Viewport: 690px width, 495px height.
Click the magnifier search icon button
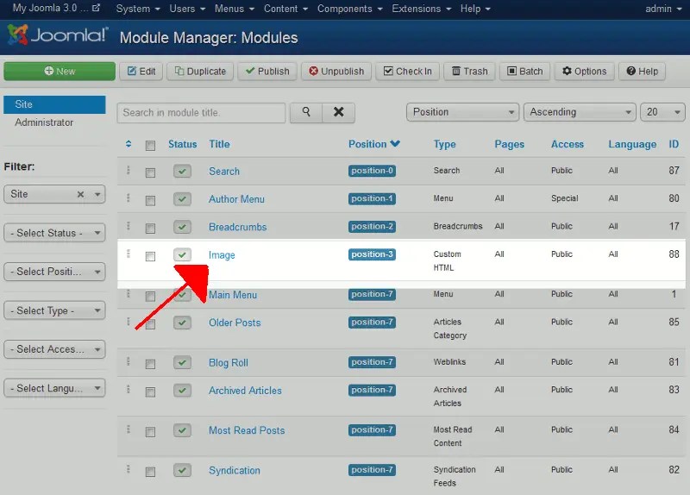(x=306, y=112)
